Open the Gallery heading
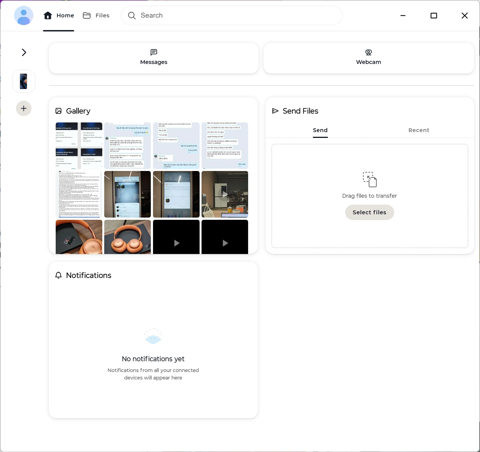 coord(78,111)
